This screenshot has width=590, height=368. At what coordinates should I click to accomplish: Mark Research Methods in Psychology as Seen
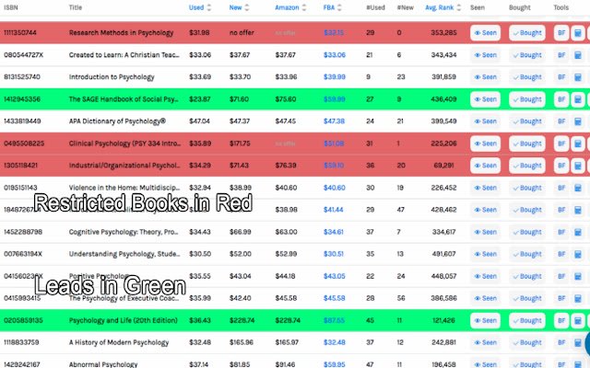485,33
